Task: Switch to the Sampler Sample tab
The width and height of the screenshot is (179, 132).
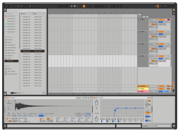Action: pos(79,98)
